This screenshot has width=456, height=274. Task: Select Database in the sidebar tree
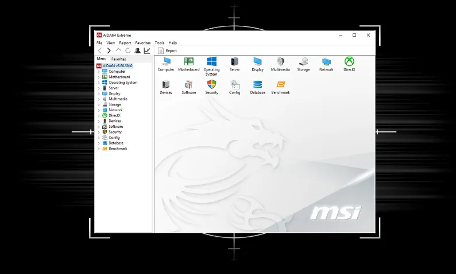[116, 143]
